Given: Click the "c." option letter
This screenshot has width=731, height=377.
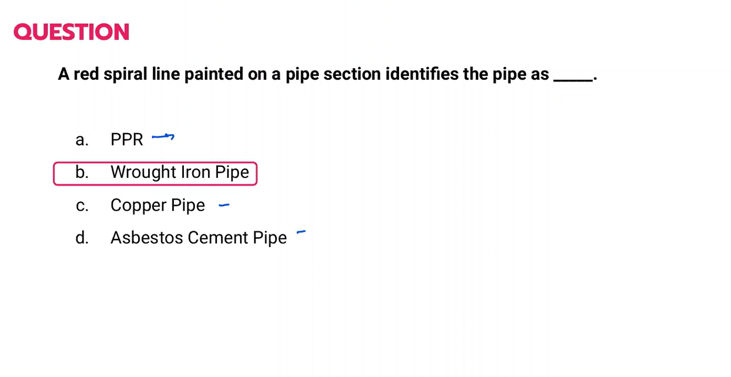Looking at the screenshot, I should (81, 206).
